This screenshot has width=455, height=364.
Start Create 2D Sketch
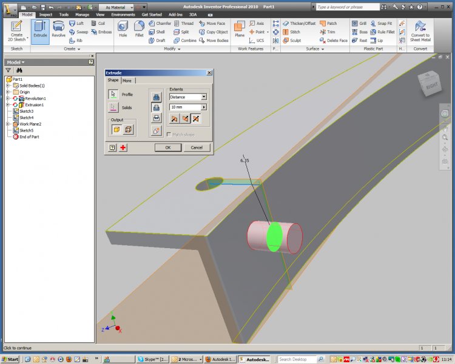coord(16,32)
